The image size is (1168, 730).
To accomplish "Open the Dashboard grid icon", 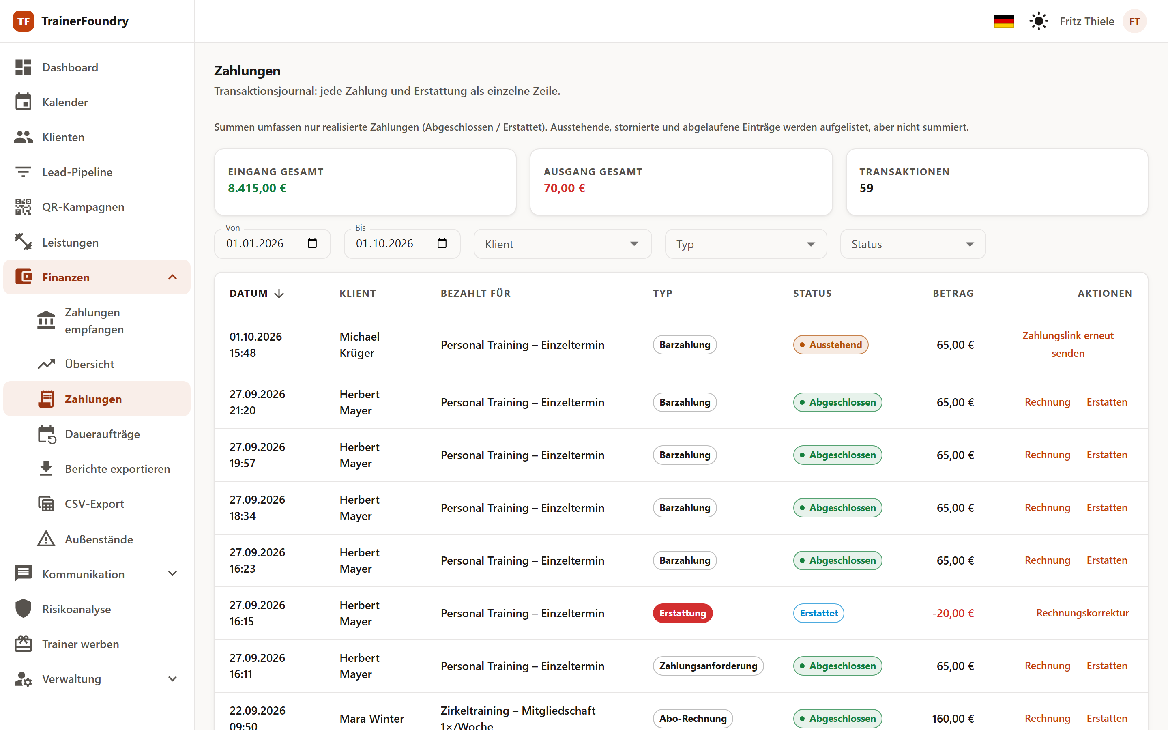I will click(x=23, y=67).
